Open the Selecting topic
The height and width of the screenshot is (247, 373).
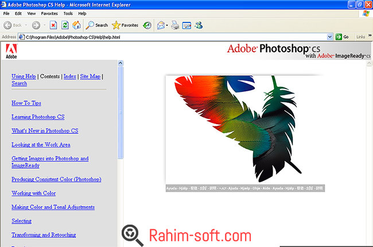pyautogui.click(x=21, y=221)
